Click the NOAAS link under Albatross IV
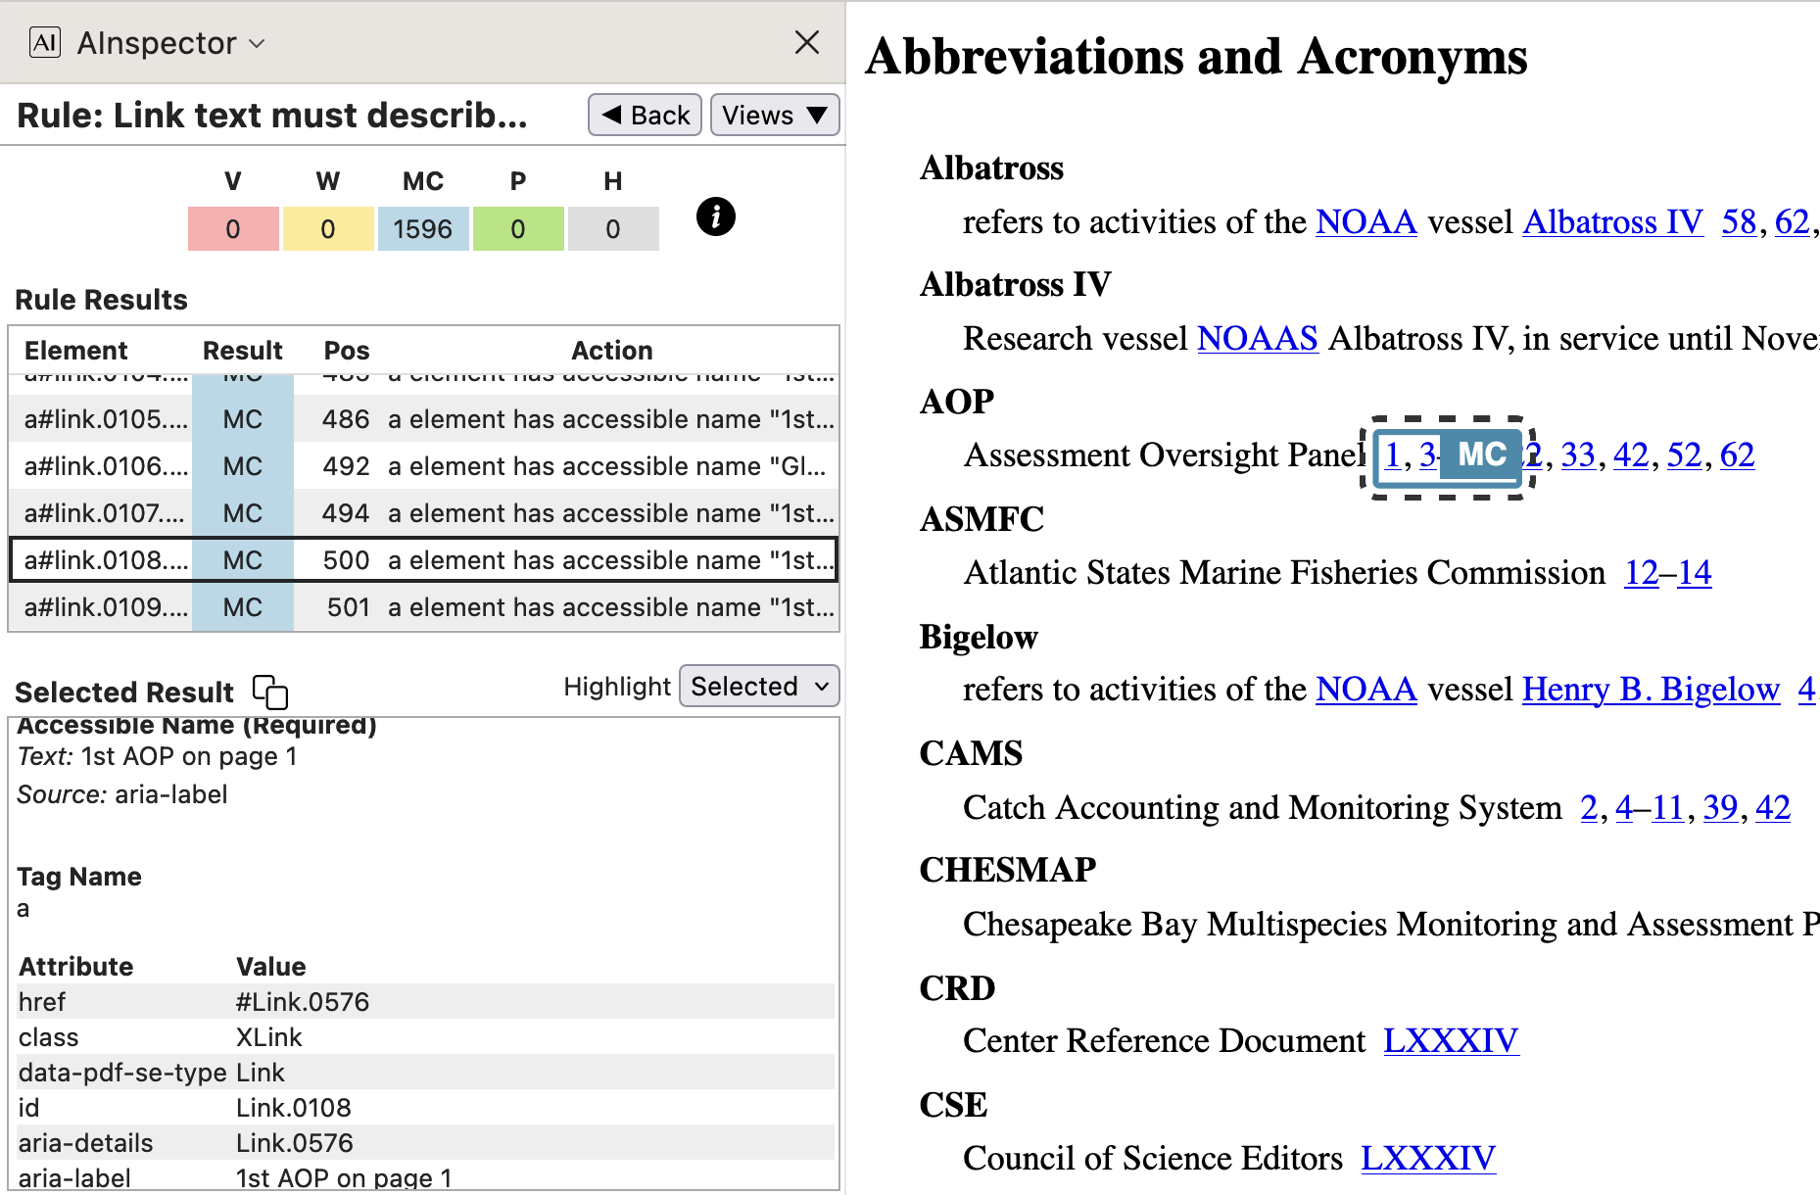This screenshot has width=1820, height=1195. (1257, 339)
